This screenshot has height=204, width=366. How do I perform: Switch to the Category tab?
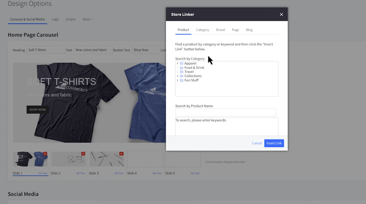(x=202, y=30)
